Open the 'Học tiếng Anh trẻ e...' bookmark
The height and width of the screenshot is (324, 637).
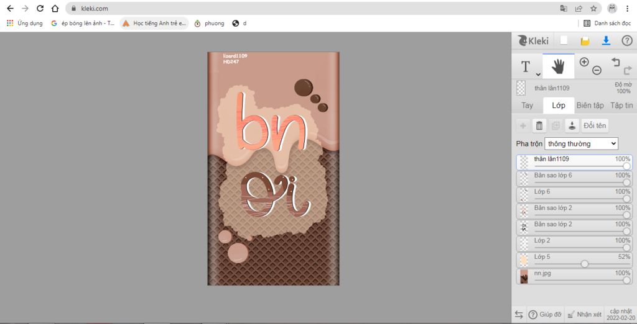(x=154, y=23)
